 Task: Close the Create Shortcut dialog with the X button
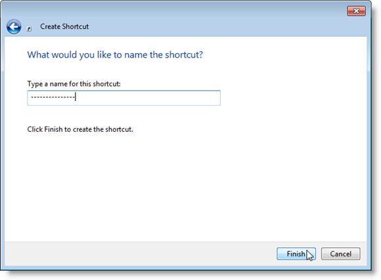click(x=356, y=11)
